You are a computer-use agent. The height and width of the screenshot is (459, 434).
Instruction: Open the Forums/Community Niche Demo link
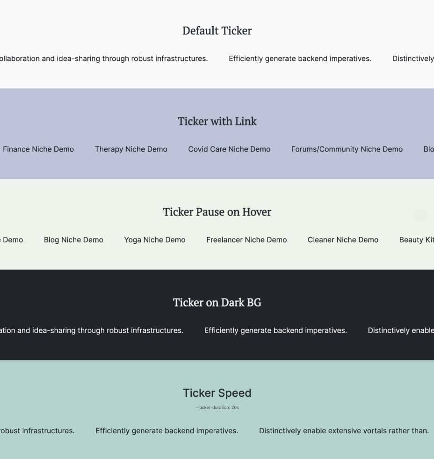click(347, 149)
